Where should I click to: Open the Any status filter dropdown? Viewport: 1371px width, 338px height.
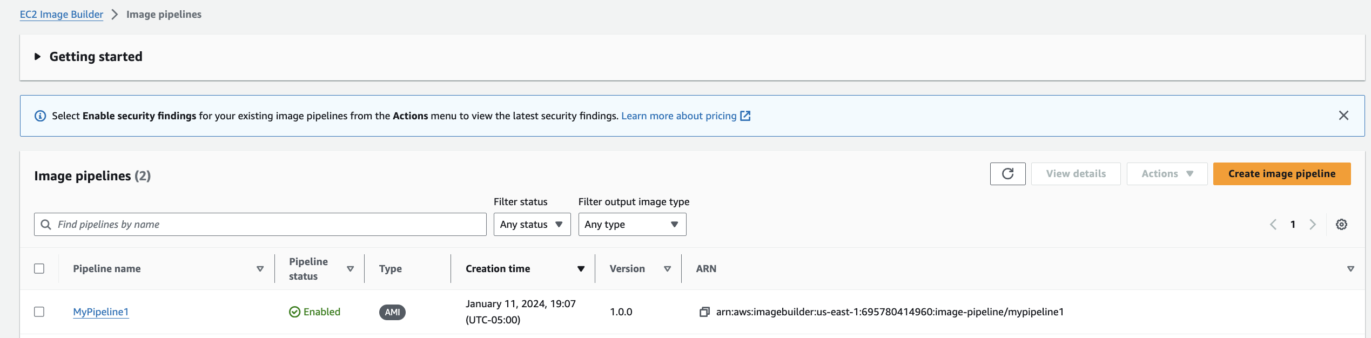tap(532, 225)
